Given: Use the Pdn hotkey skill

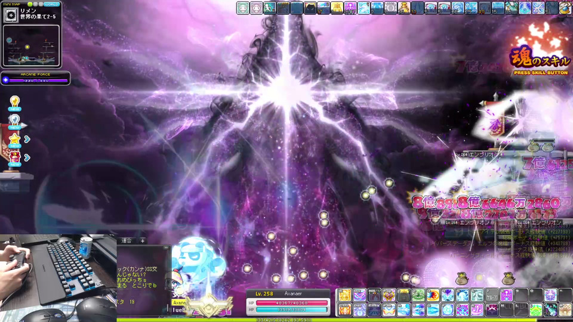Looking at the screenshot, I should pos(389,310).
